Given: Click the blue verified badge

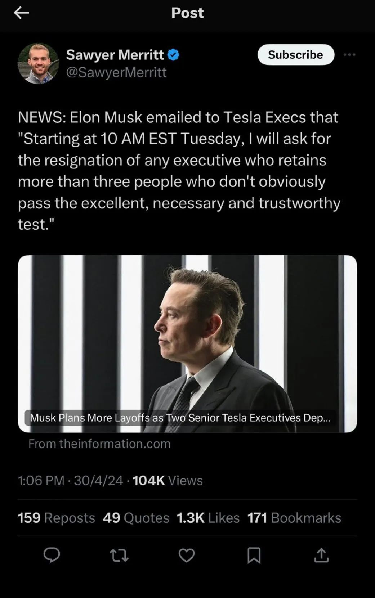Looking at the screenshot, I should 174,55.
